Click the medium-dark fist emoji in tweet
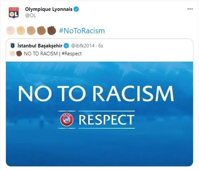The image size is (199, 170). [x=41, y=30]
